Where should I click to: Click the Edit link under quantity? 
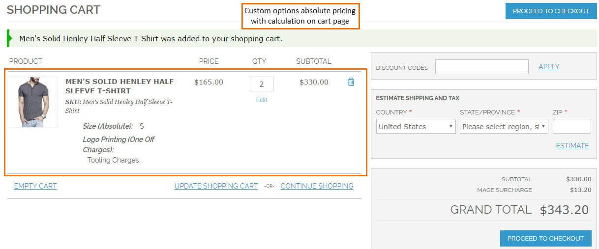(x=262, y=100)
